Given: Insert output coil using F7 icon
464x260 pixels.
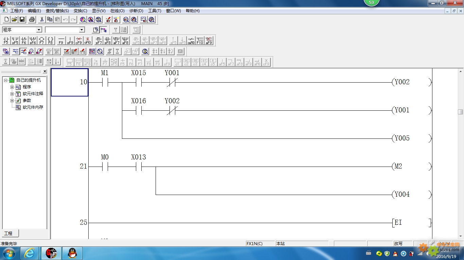Looking at the screenshot, I should (41, 41).
